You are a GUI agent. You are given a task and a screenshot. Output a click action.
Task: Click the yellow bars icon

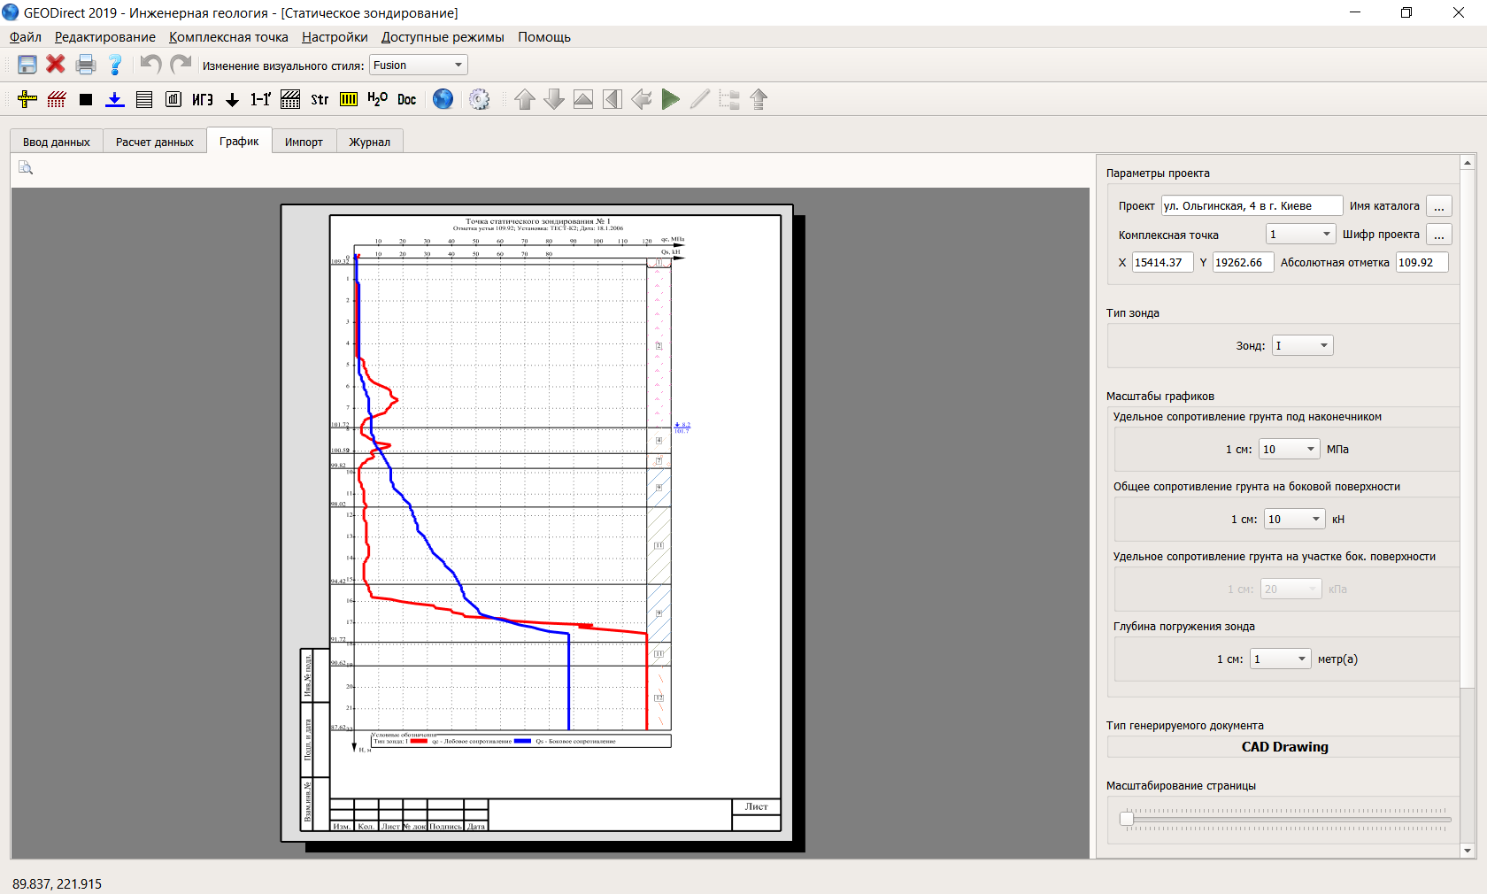click(349, 99)
